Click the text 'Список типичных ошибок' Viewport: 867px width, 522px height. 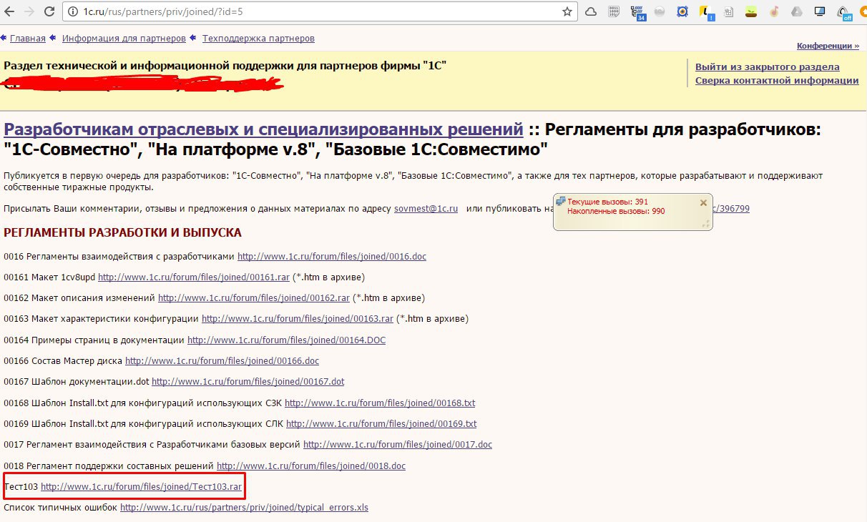[x=60, y=508]
